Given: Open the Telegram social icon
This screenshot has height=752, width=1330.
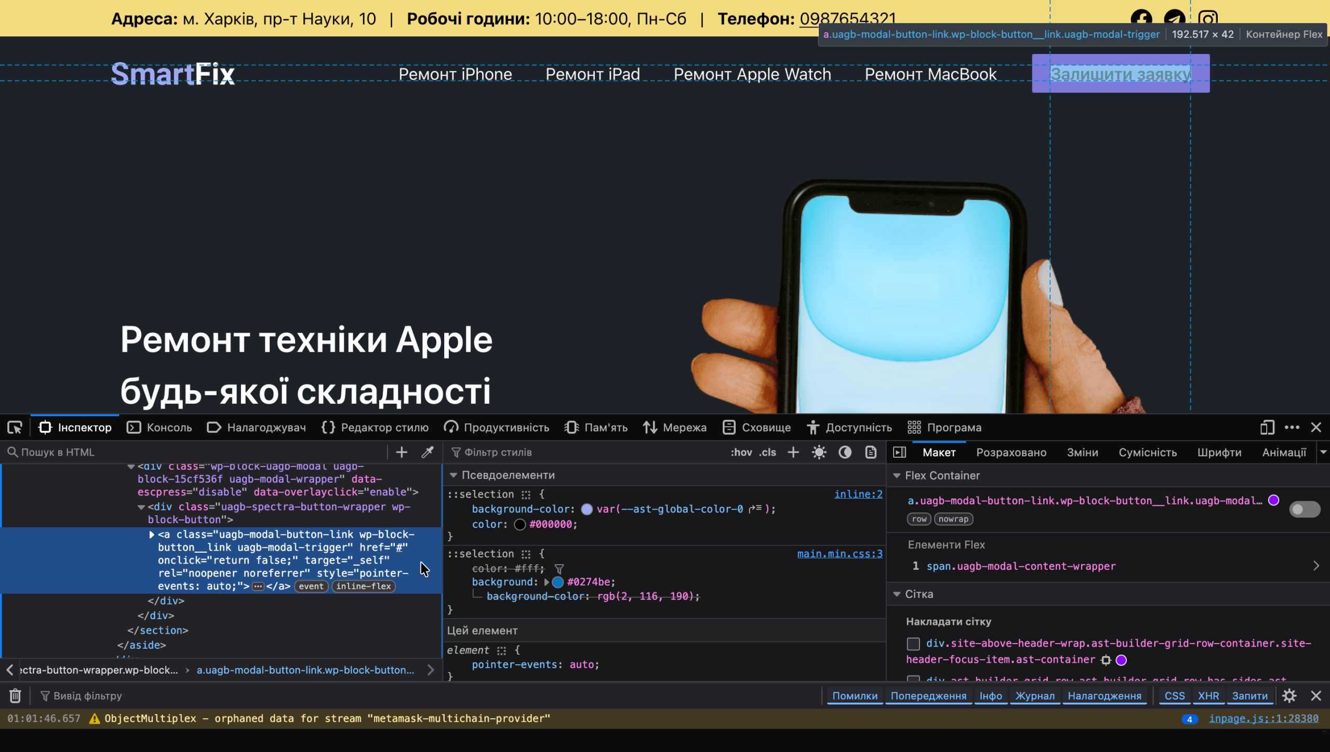Looking at the screenshot, I should point(1174,19).
